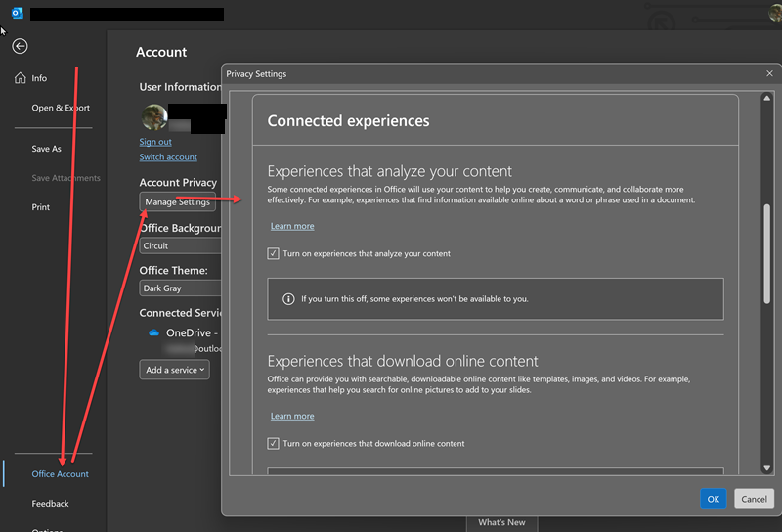Select Print in sidebar
Screen dimensions: 782x532
tap(41, 207)
